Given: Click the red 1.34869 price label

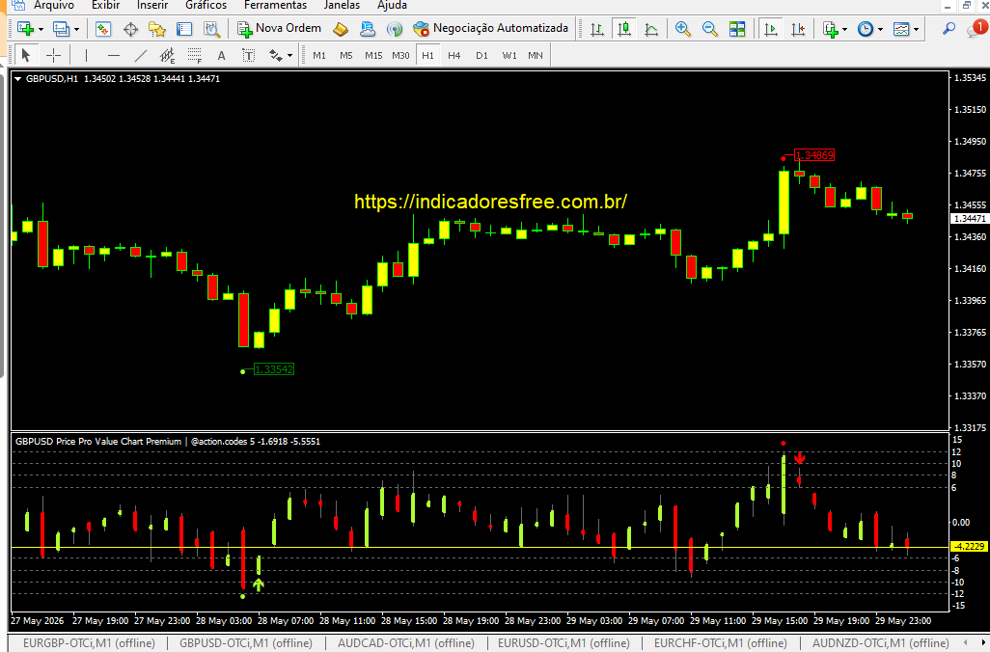Looking at the screenshot, I should click(x=813, y=155).
